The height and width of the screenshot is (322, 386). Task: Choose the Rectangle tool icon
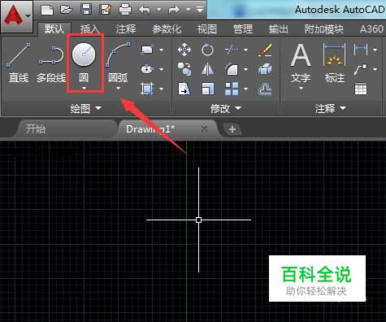(147, 50)
